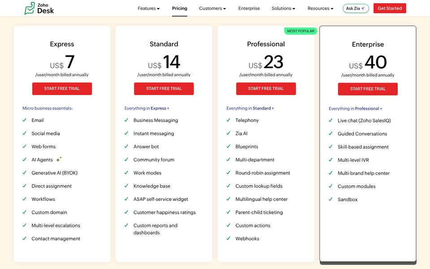This screenshot has width=430, height=269.
Task: Click the 'Generative AI (BYOK)' feature text
Action: [54, 173]
